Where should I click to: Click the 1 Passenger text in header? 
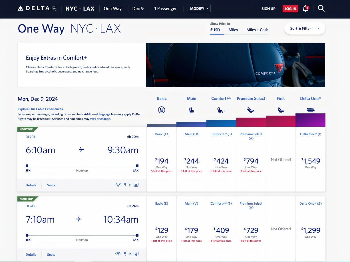[x=166, y=9]
